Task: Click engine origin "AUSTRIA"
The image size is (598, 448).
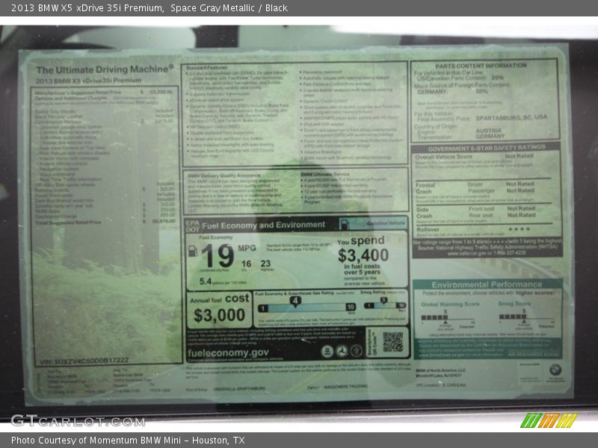Action: [489, 130]
